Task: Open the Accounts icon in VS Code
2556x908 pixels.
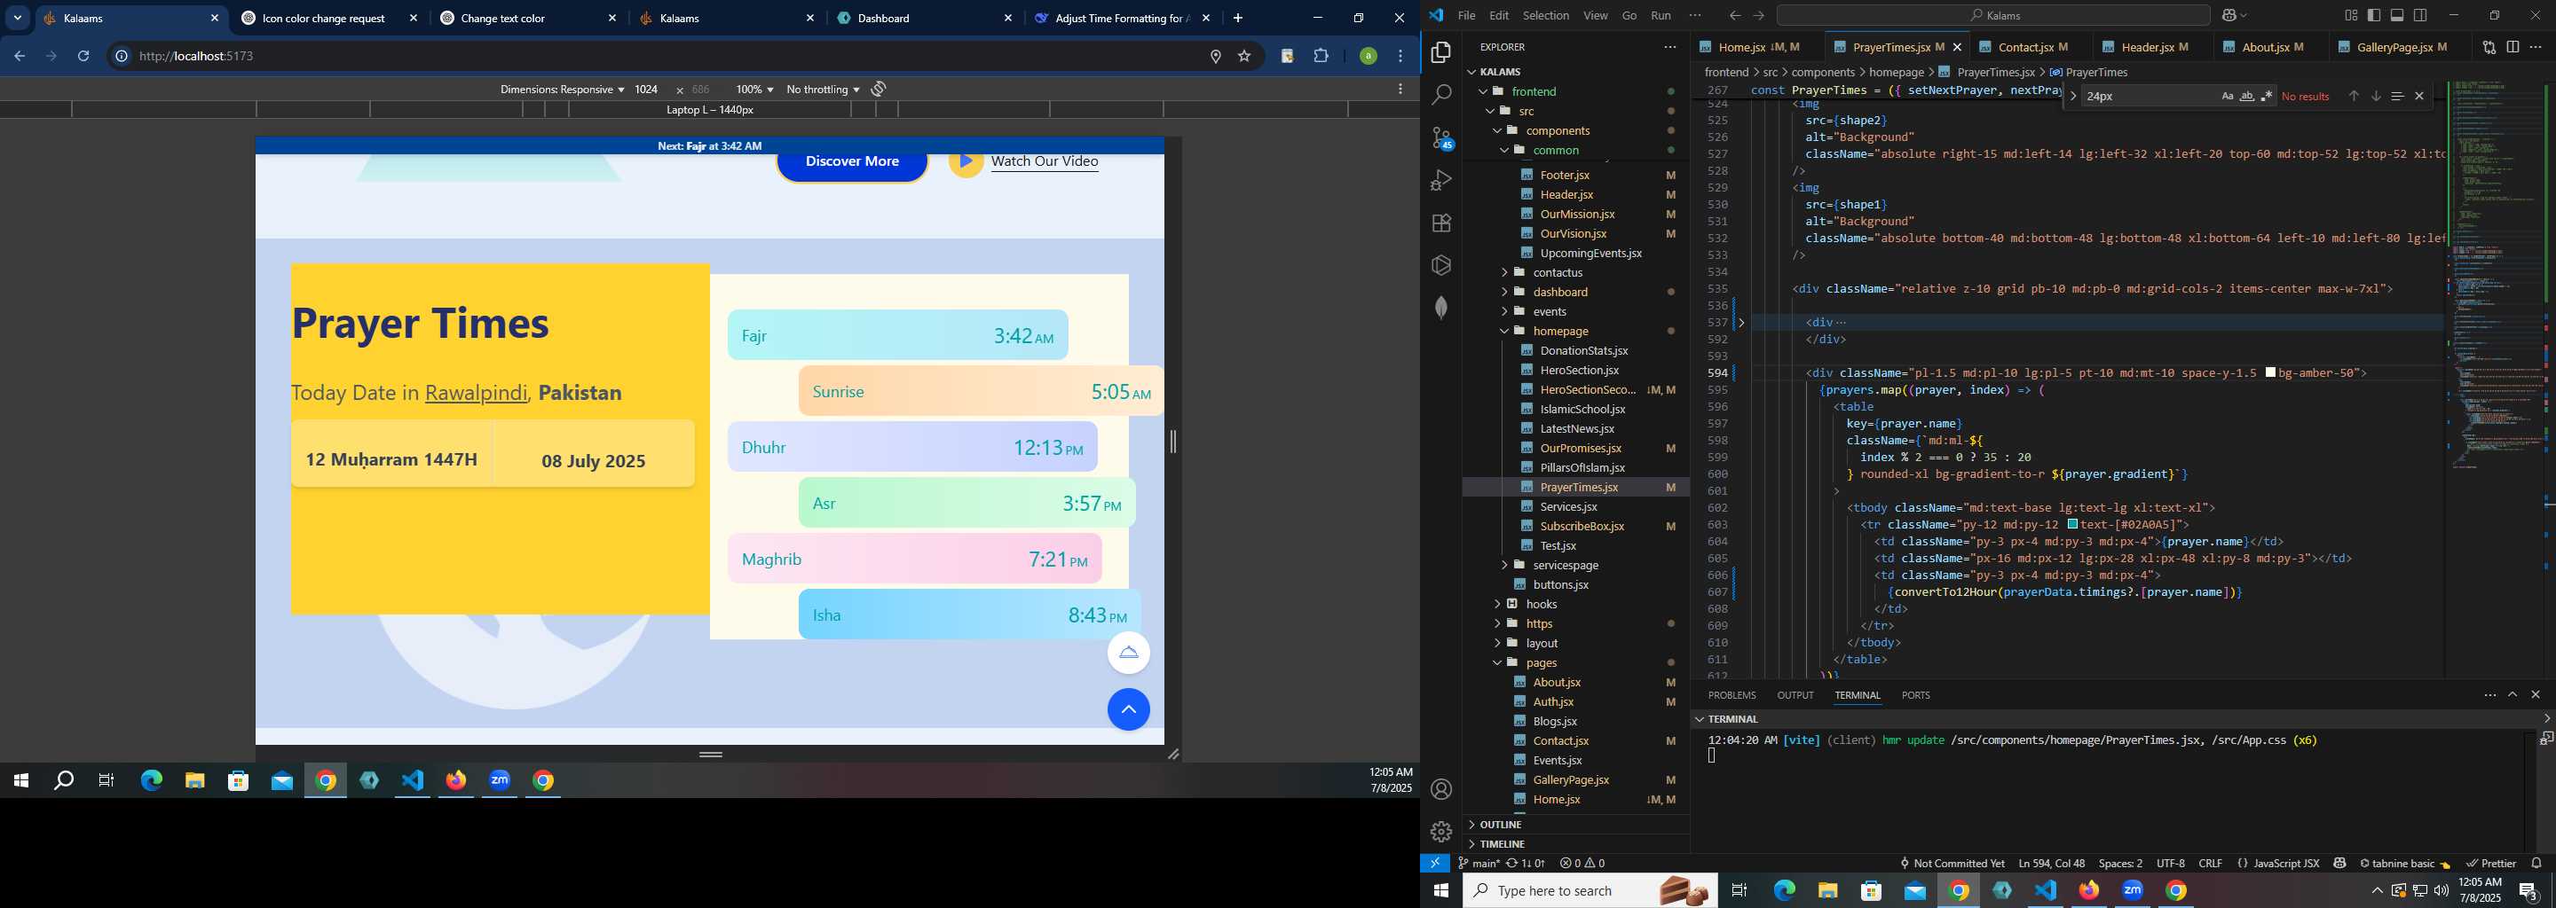Action: pos(1441,789)
